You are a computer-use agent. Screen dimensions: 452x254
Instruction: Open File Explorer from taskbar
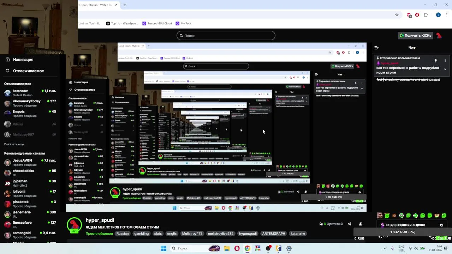pyautogui.click(x=226, y=248)
